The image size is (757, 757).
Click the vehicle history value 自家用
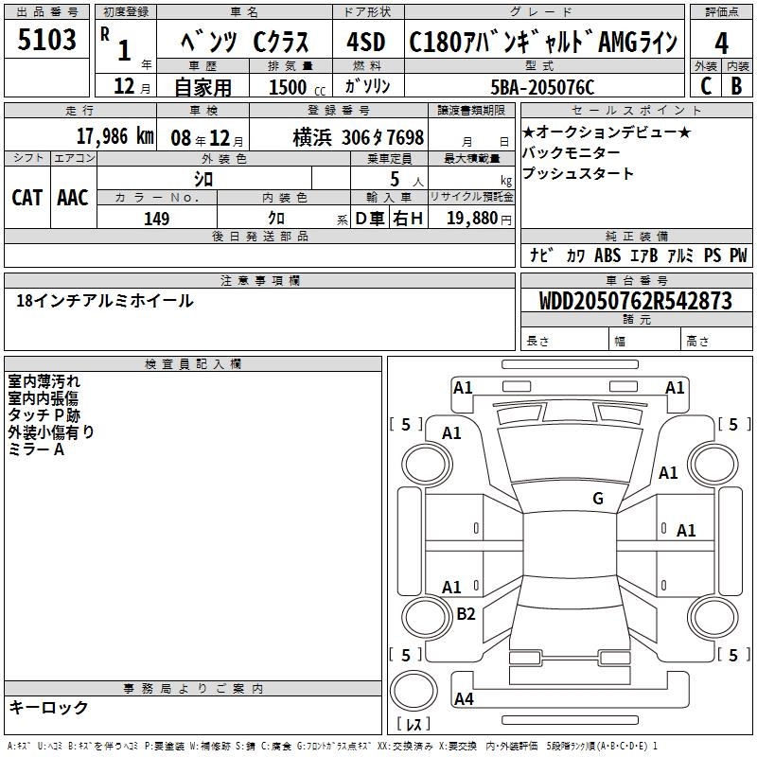202,87
